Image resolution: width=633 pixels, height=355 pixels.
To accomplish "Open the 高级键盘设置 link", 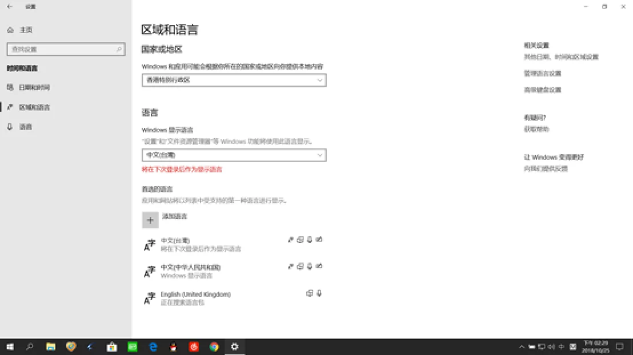I will point(543,90).
